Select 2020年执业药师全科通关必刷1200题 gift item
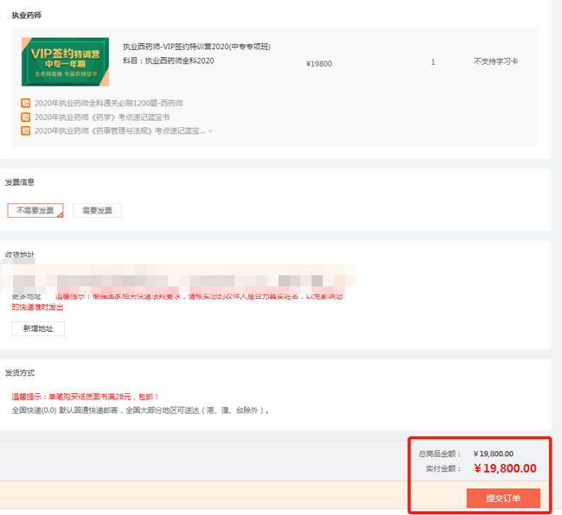The image size is (562, 515). (108, 104)
